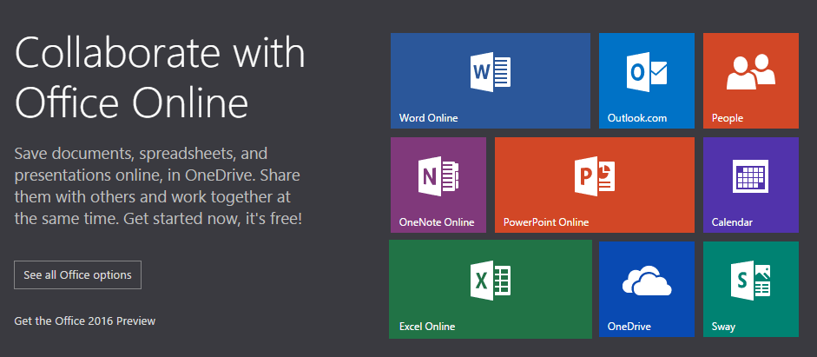Viewport: 817px width, 357px height.
Task: Click the Excel spreadsheet icon
Action: point(490,281)
